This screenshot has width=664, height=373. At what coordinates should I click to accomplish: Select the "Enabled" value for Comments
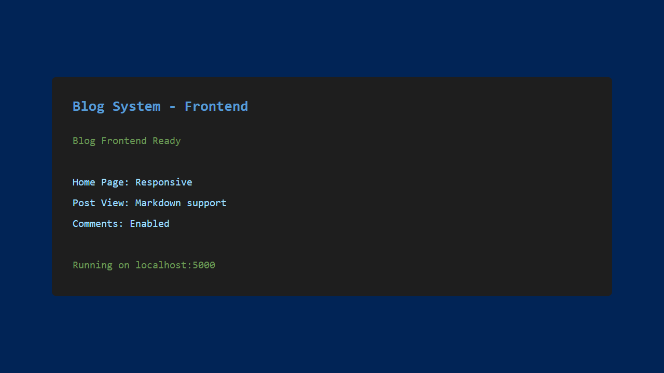pyautogui.click(x=149, y=224)
